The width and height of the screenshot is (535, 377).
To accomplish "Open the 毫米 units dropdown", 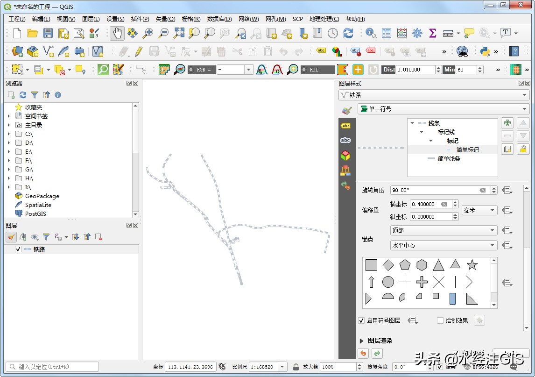I will 479,210.
